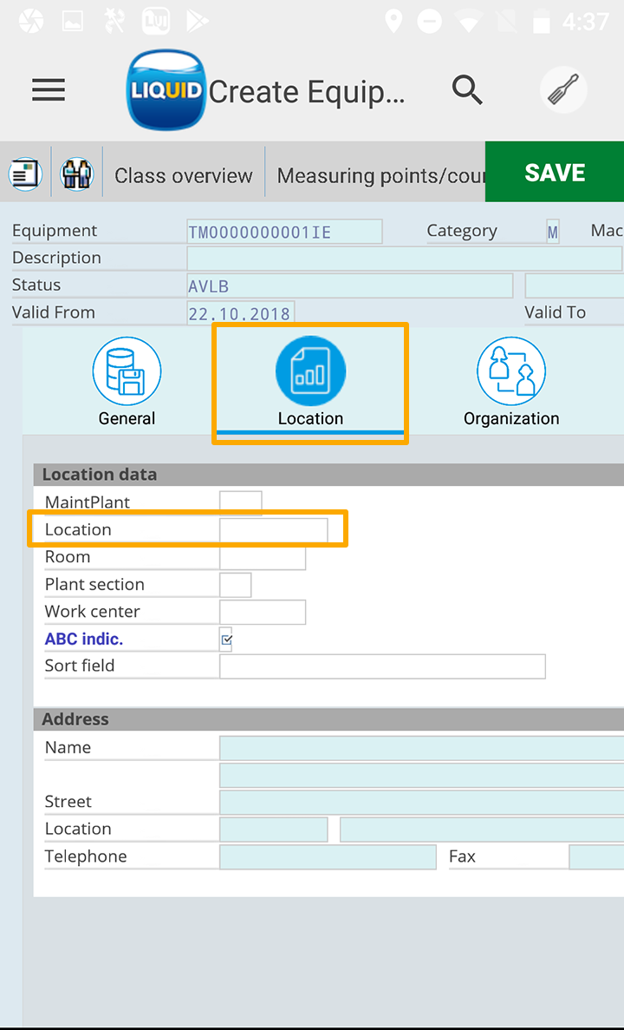The image size is (624, 1030).
Task: Tap the MaintPlant input box
Action: [240, 502]
